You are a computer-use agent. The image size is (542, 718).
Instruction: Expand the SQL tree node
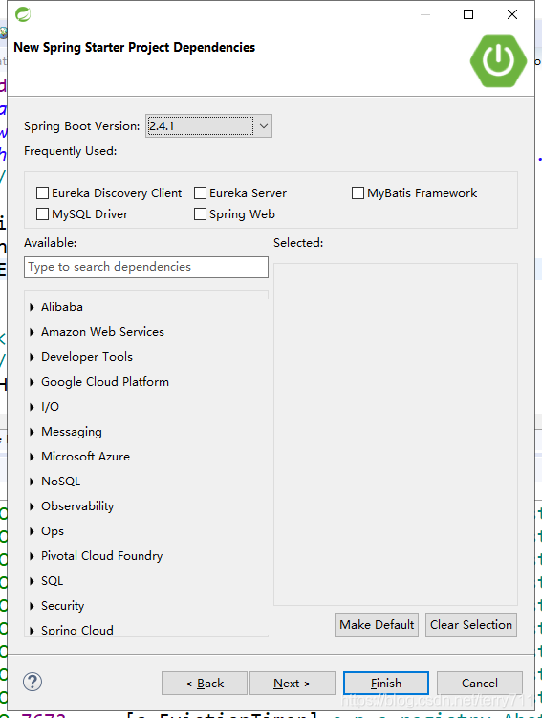[x=32, y=581]
